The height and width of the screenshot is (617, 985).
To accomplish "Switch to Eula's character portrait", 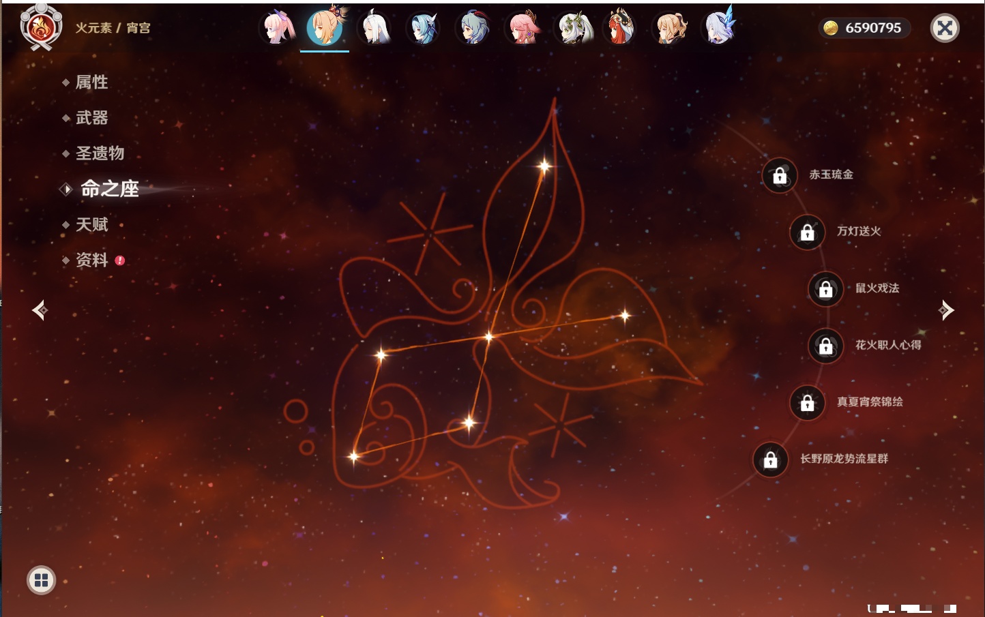I will (x=424, y=29).
